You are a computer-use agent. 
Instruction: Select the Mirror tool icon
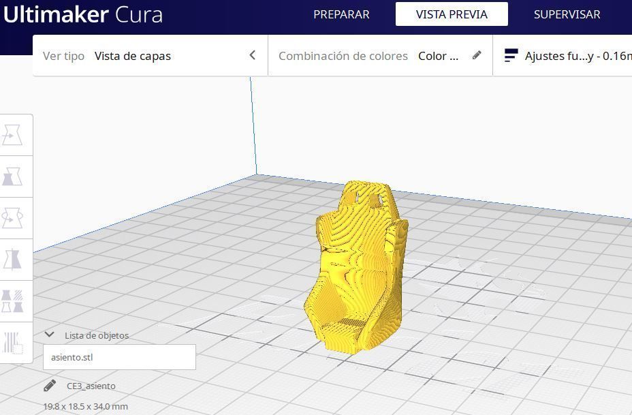[12, 260]
